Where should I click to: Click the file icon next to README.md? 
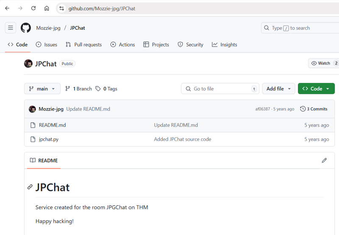[x=33, y=125]
